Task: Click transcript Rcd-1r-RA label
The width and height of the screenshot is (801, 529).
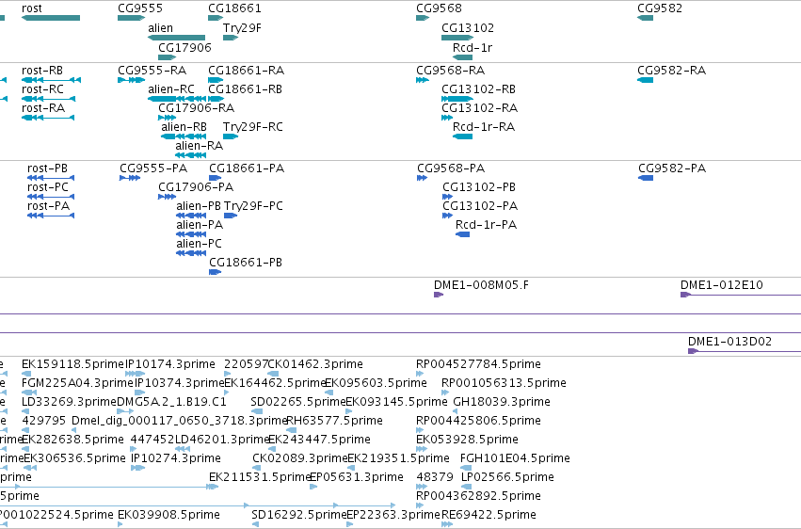Action: pos(484,127)
